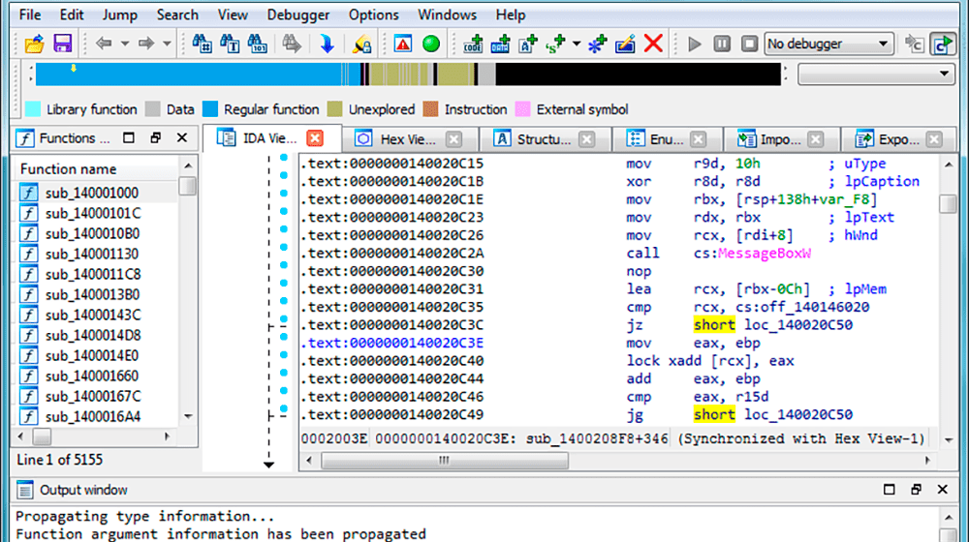The height and width of the screenshot is (542, 969).
Task: Open the Edit menu
Action: click(72, 15)
